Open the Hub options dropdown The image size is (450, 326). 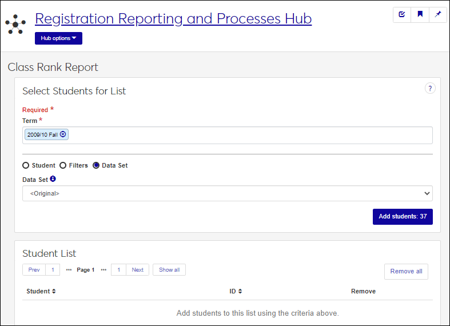tap(58, 38)
